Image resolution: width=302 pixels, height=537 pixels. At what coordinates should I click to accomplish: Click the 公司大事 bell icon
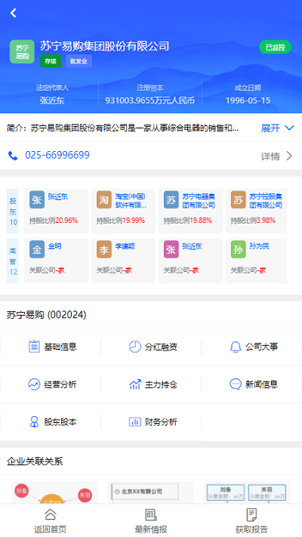[x=236, y=347]
